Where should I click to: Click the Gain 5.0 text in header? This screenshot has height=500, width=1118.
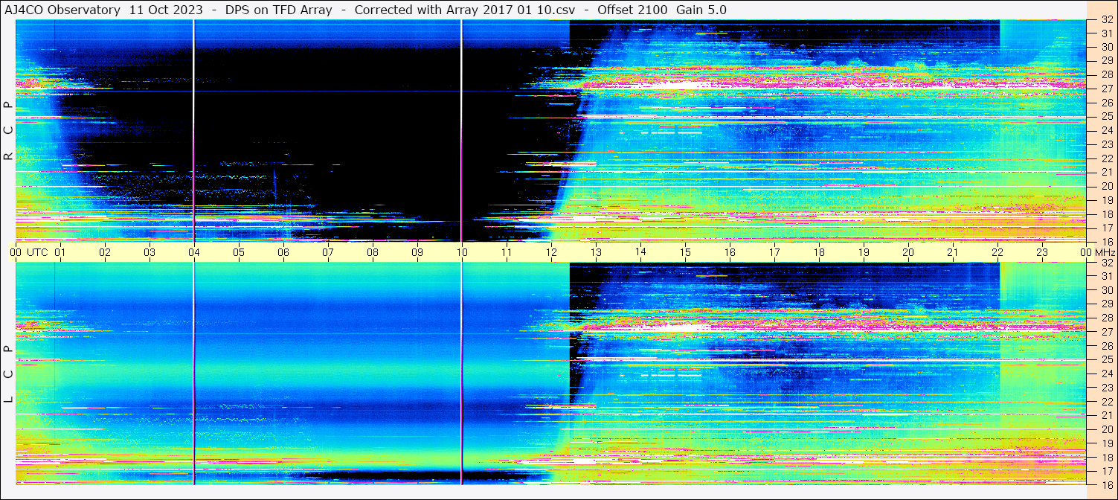(701, 10)
